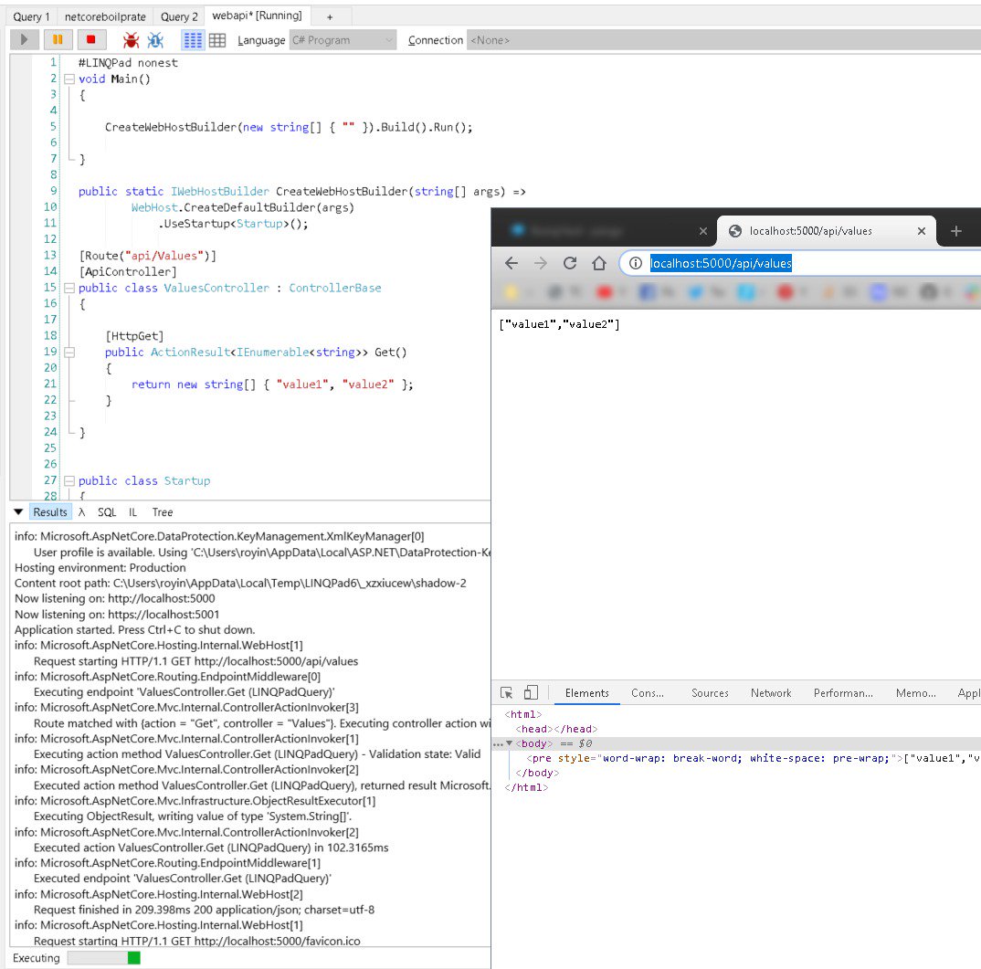Click the ["value1","value2"] page output

(x=559, y=324)
